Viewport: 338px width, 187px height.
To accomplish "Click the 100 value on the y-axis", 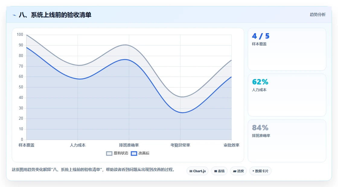I will pyautogui.click(x=20, y=35).
